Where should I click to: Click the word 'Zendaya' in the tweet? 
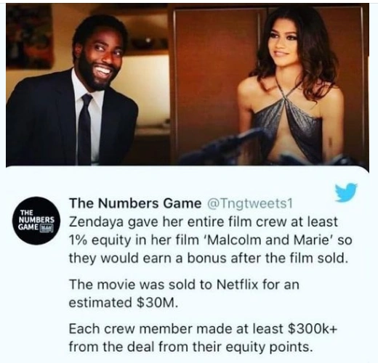(x=96, y=222)
